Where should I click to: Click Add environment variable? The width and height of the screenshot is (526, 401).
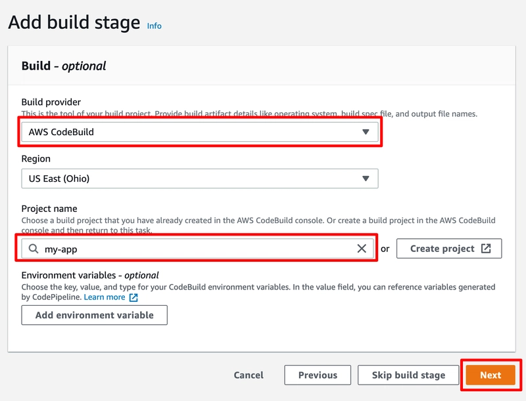click(x=94, y=315)
